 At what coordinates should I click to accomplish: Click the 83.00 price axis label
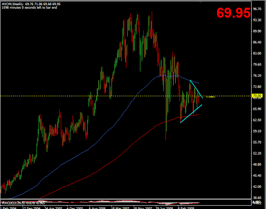click(257, 53)
